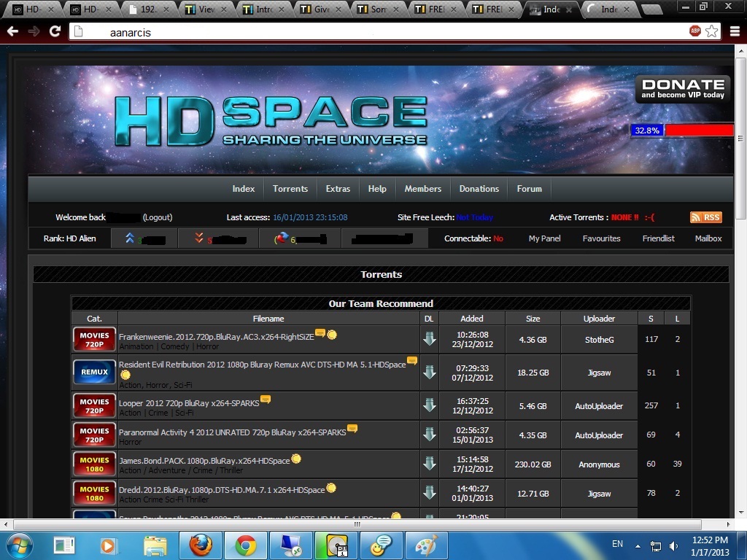Open Windows Explorer folder on the taskbar
This screenshot has height=560, width=747.
pos(155,545)
